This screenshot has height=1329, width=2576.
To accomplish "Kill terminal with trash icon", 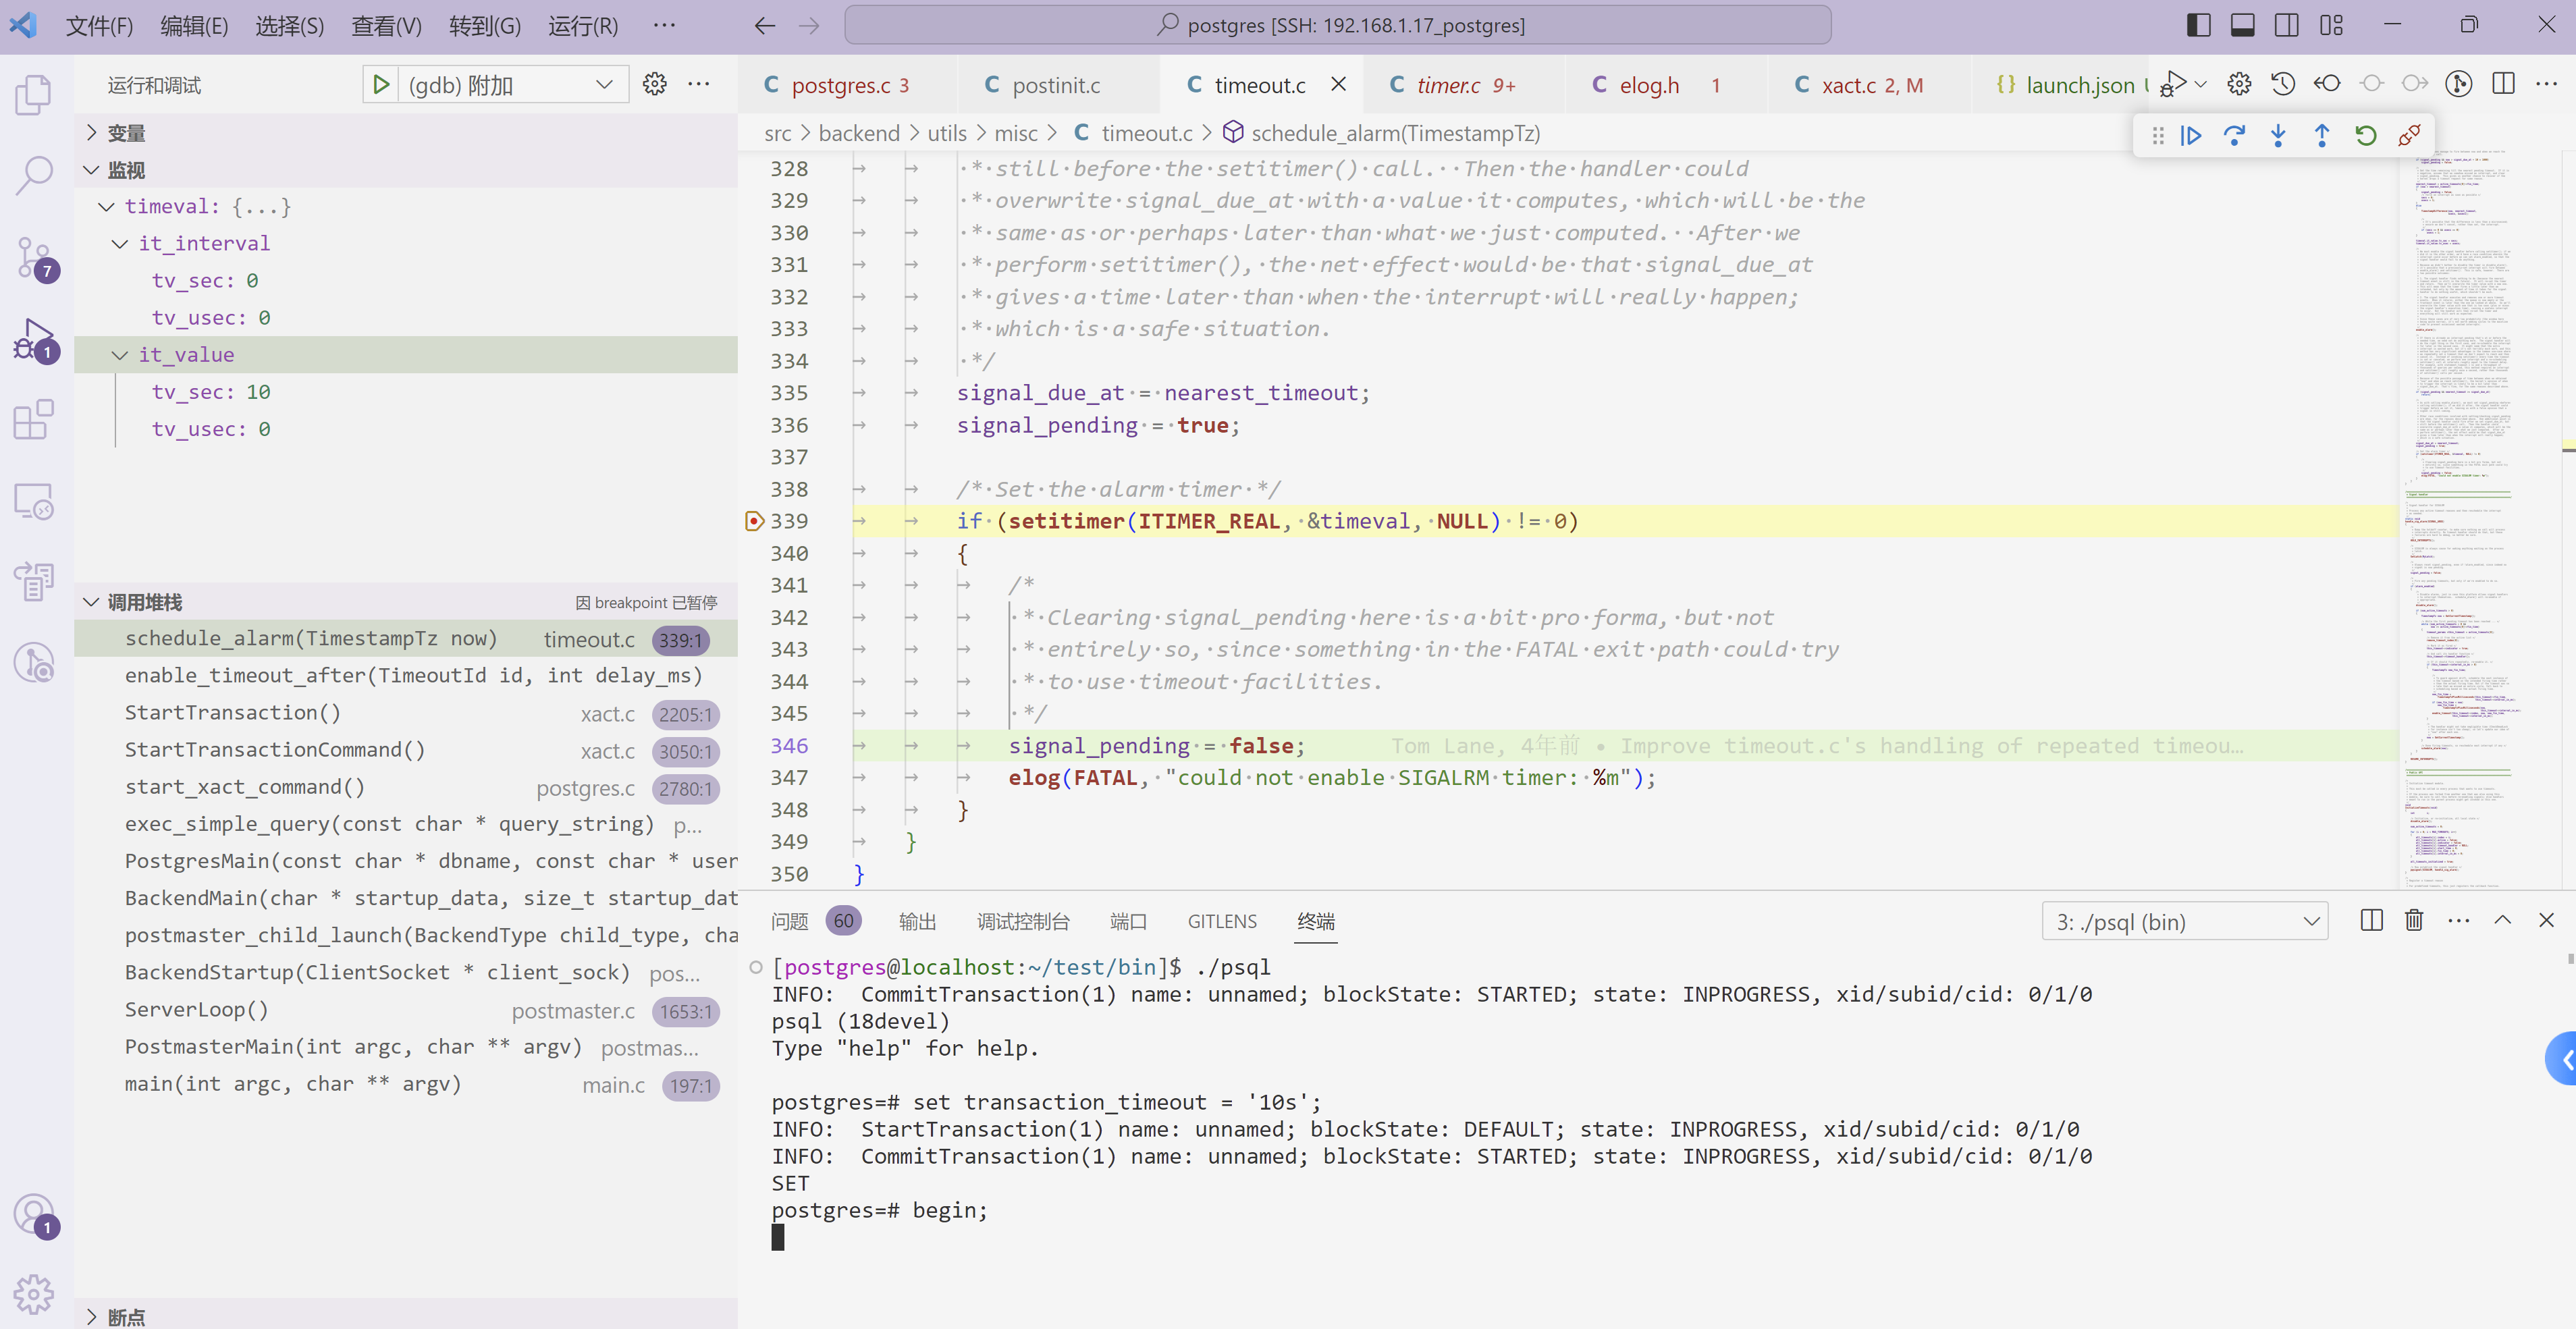I will coord(2414,920).
